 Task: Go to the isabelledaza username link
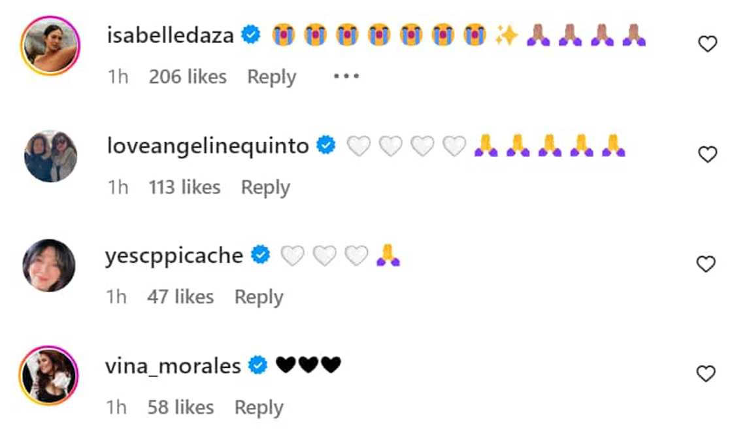pyautogui.click(x=170, y=35)
